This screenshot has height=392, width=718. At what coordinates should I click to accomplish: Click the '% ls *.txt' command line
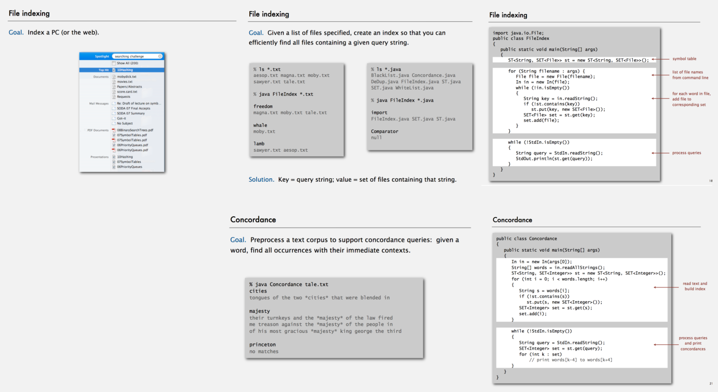(267, 69)
